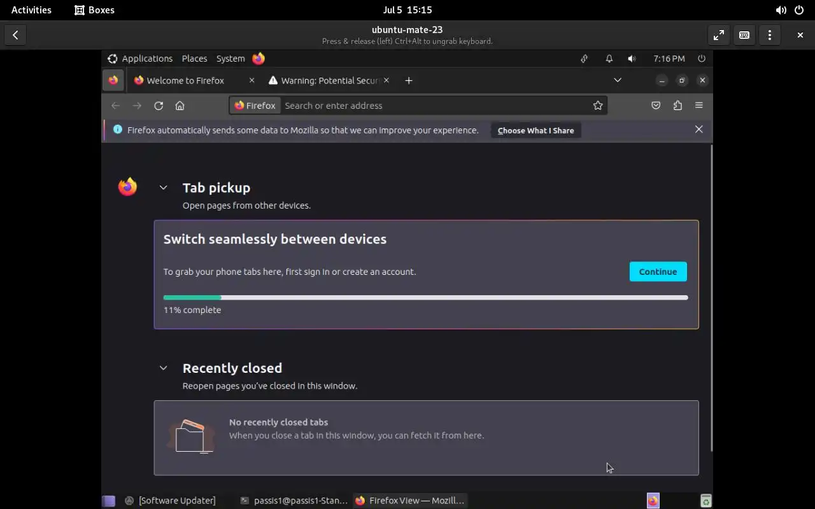Image resolution: width=815 pixels, height=509 pixels.
Task: Collapse the Tab pickup section
Action: point(163,188)
